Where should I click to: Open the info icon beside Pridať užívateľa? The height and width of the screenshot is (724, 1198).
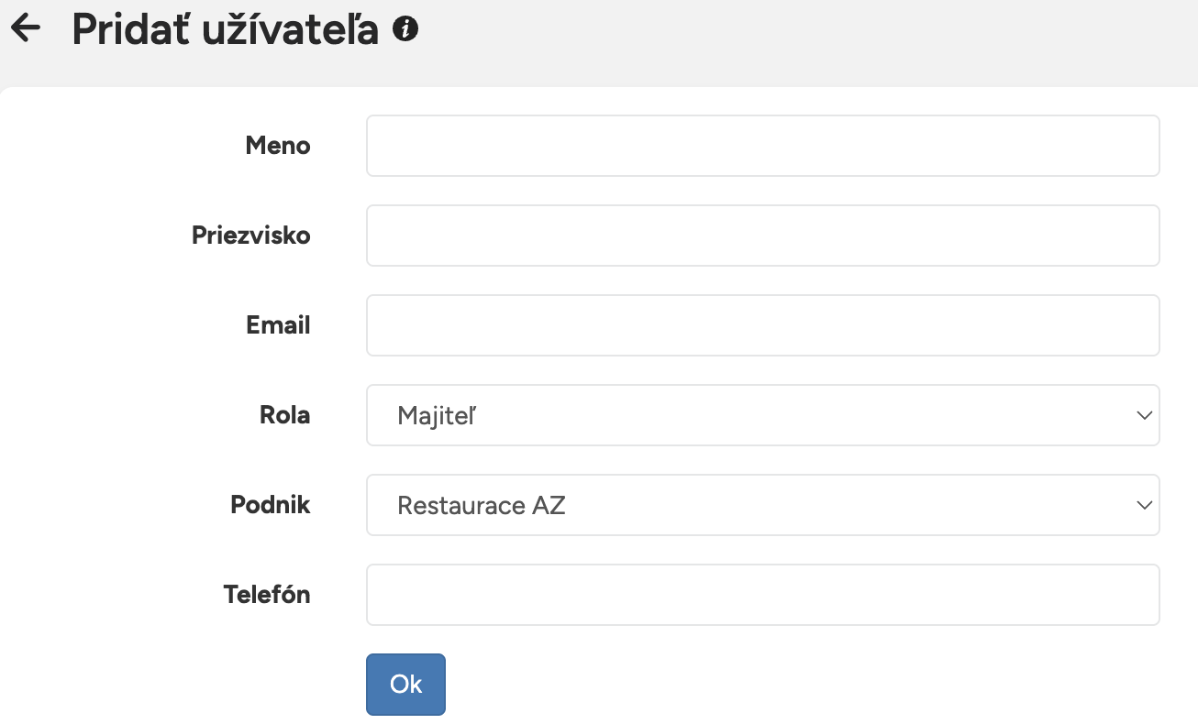[405, 29]
